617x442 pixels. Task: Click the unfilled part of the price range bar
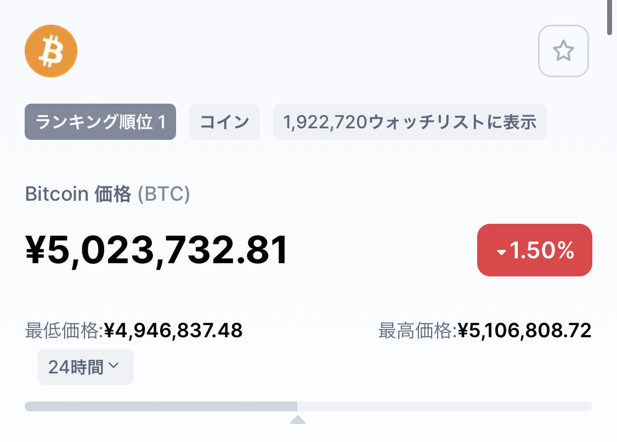pos(444,406)
